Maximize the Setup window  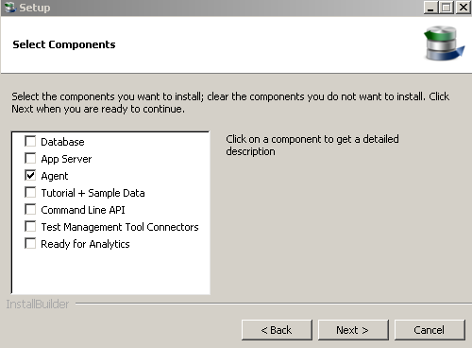(x=447, y=8)
